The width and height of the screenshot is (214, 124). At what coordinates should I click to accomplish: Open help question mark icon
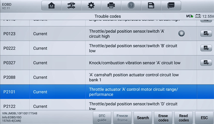tap(131, 6)
